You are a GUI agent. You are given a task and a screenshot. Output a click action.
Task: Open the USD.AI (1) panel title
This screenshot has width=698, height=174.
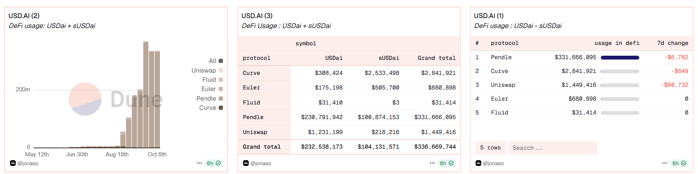pos(489,16)
